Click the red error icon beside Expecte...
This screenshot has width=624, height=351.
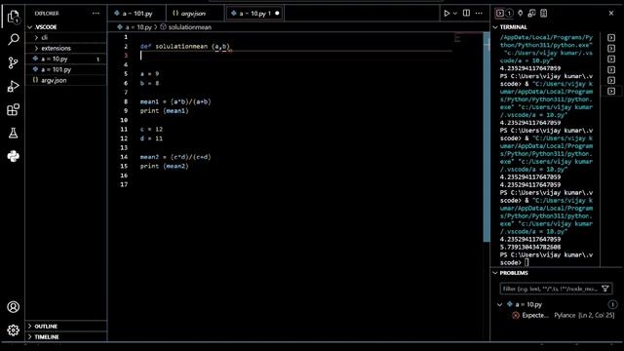(x=516, y=315)
